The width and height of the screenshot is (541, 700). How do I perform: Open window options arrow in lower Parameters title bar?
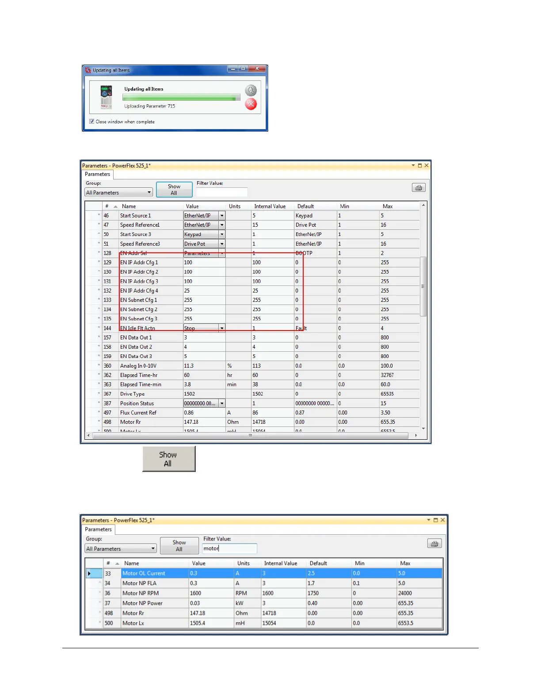(x=429, y=520)
